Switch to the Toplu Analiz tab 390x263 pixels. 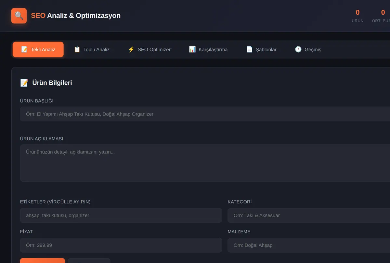tap(92, 50)
